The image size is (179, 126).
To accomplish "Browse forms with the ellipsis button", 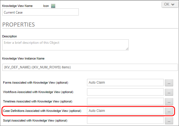I will [x=169, y=83].
